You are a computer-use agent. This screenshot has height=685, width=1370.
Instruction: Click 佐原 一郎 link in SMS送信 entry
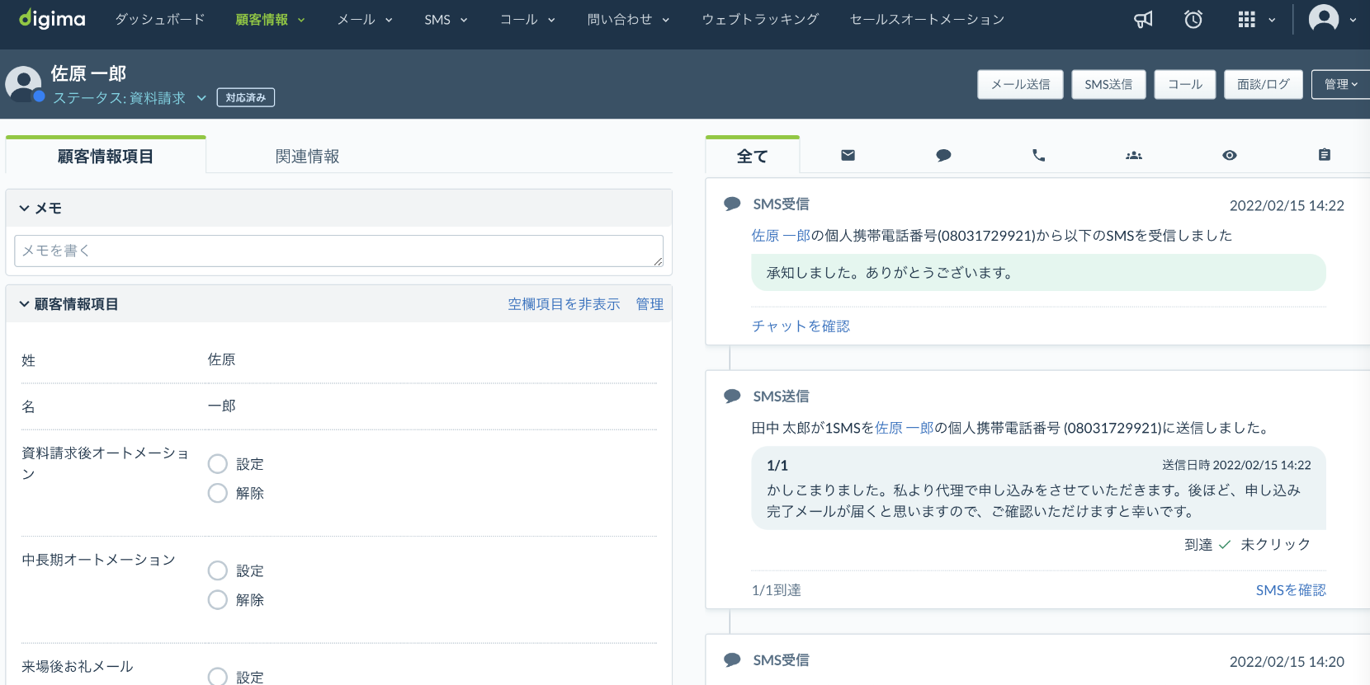tap(905, 428)
